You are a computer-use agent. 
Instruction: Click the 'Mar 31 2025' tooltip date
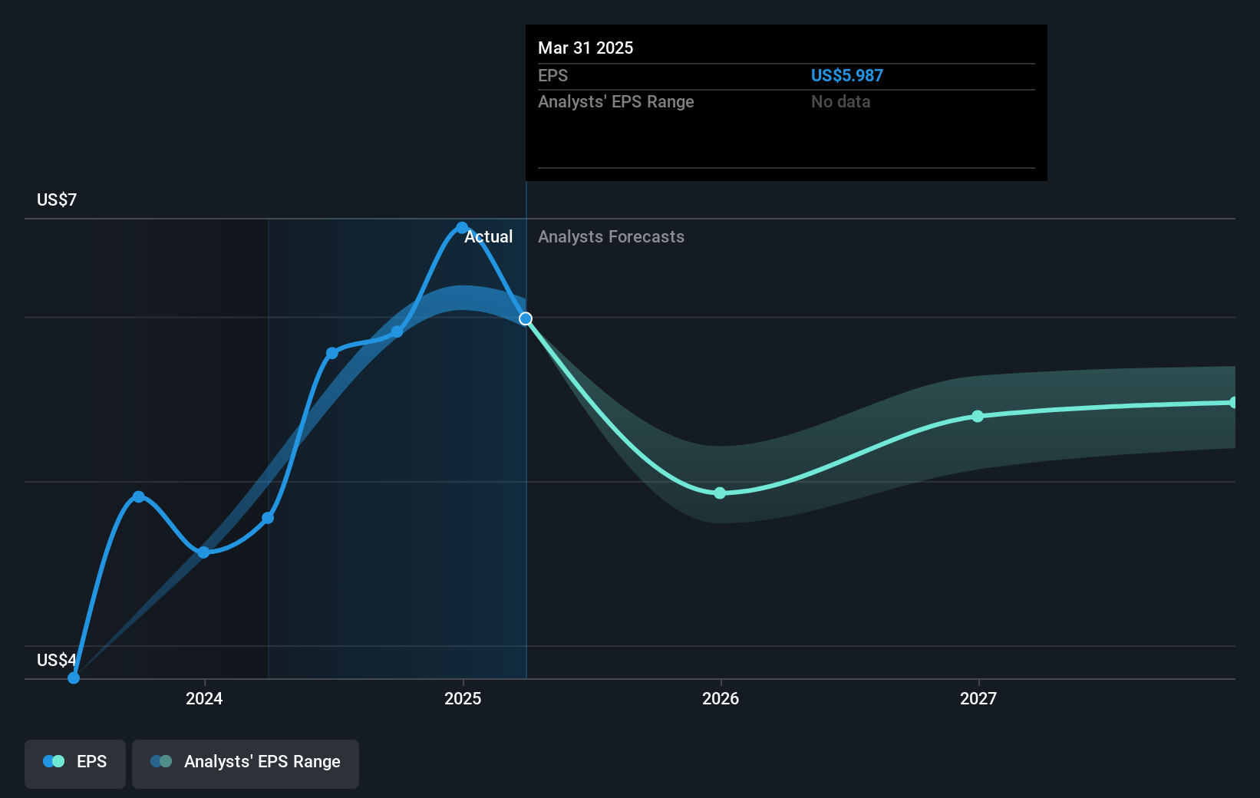(x=585, y=48)
